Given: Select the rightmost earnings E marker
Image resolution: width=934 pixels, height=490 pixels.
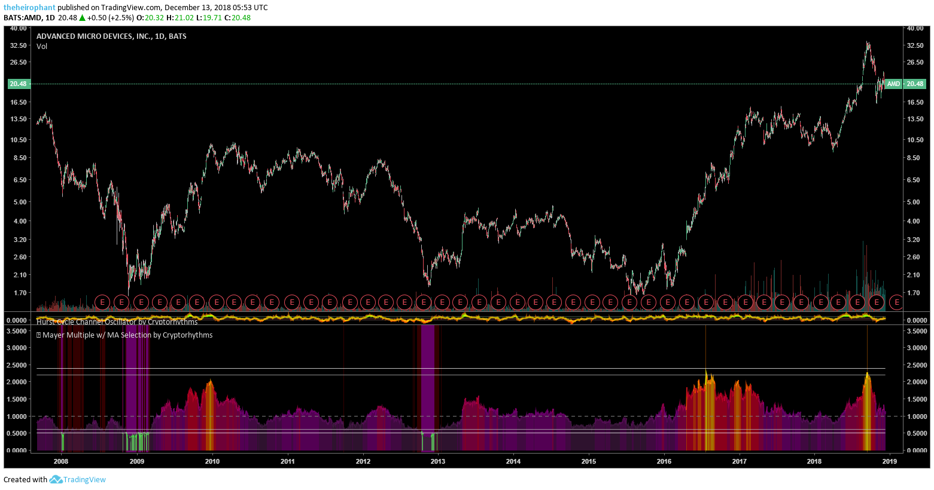Looking at the screenshot, I should click(896, 302).
